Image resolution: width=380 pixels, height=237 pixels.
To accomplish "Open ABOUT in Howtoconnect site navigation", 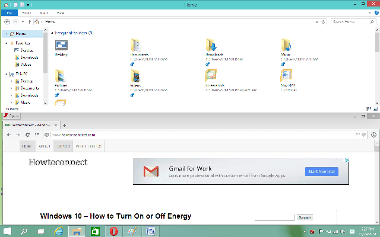I will click(45, 146).
